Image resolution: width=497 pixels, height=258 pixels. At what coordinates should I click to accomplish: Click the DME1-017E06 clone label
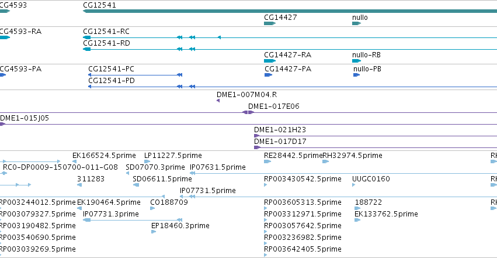273,106
